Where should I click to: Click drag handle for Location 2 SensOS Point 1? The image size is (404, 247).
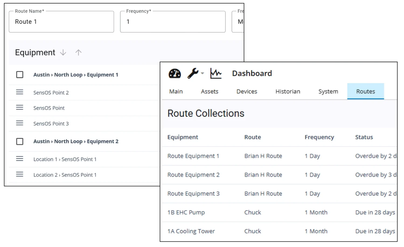point(20,174)
